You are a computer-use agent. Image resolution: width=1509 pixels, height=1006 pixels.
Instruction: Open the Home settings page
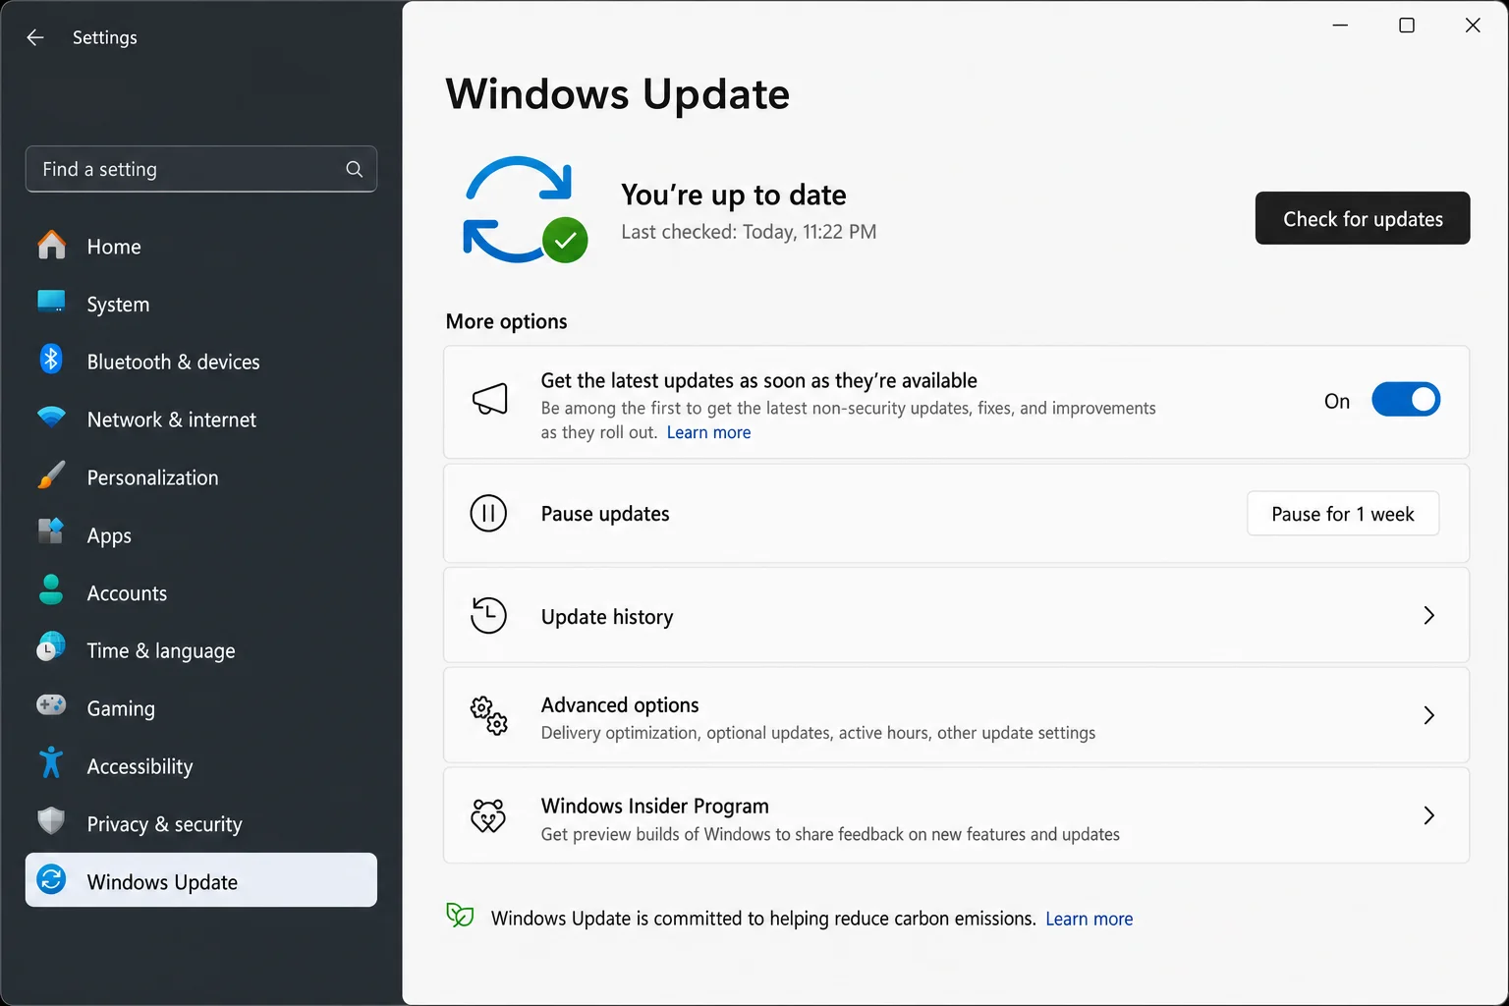[x=201, y=247]
